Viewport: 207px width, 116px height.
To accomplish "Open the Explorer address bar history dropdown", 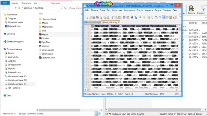I will click(x=61, y=8).
